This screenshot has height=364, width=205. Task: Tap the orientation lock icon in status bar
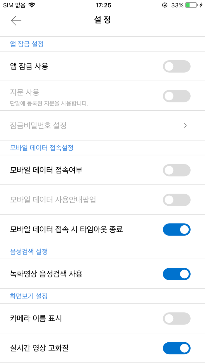click(165, 5)
